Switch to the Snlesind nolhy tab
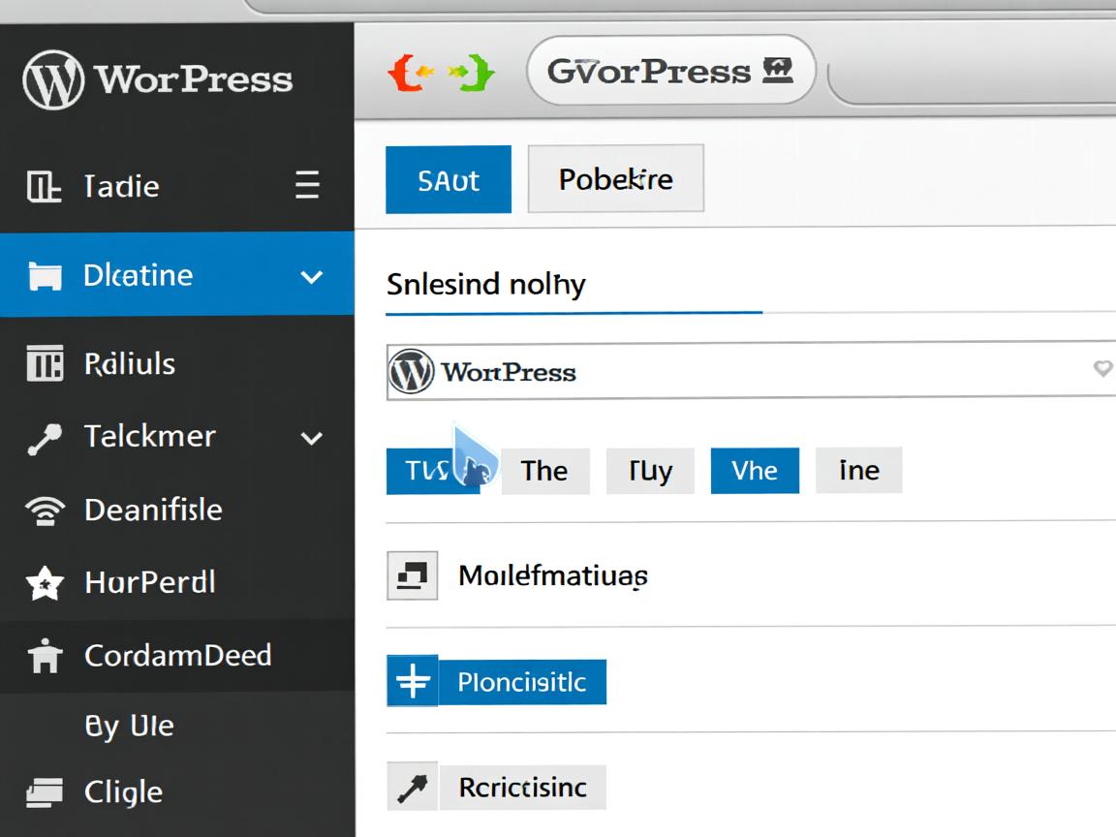 [485, 285]
